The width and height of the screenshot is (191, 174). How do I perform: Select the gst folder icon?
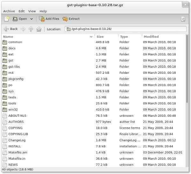pyautogui.click(x=5, y=60)
